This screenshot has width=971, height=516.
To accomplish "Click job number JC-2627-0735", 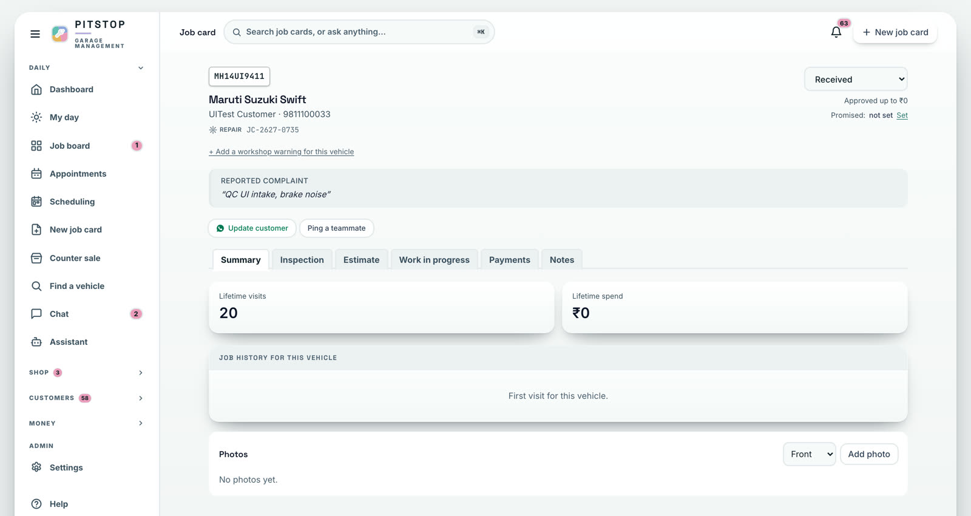I will point(273,130).
